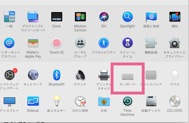
Task: Open デスクトップとスクリーンセーバ preferences
Action: [33, 17]
